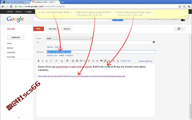Remove the 'Some critics say' clip
This screenshot has height=120, width=192.
click(152, 12)
